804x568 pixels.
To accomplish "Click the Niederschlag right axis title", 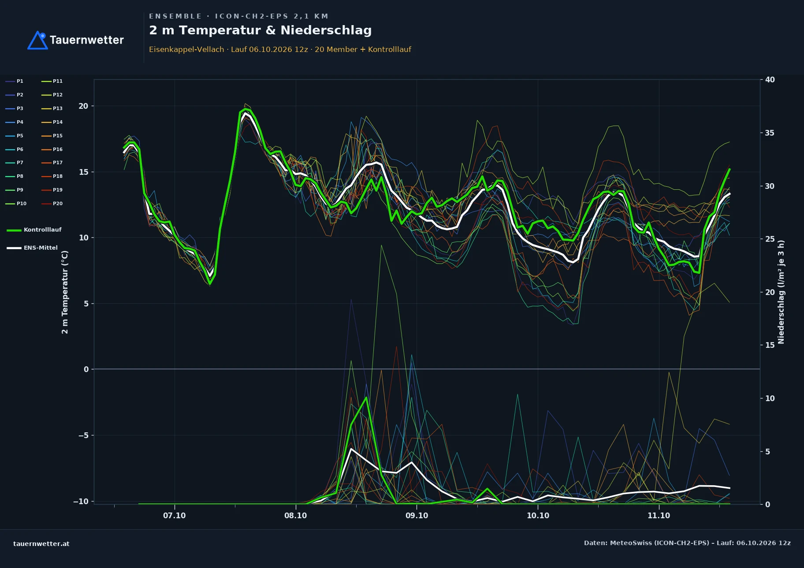I will coord(781,292).
